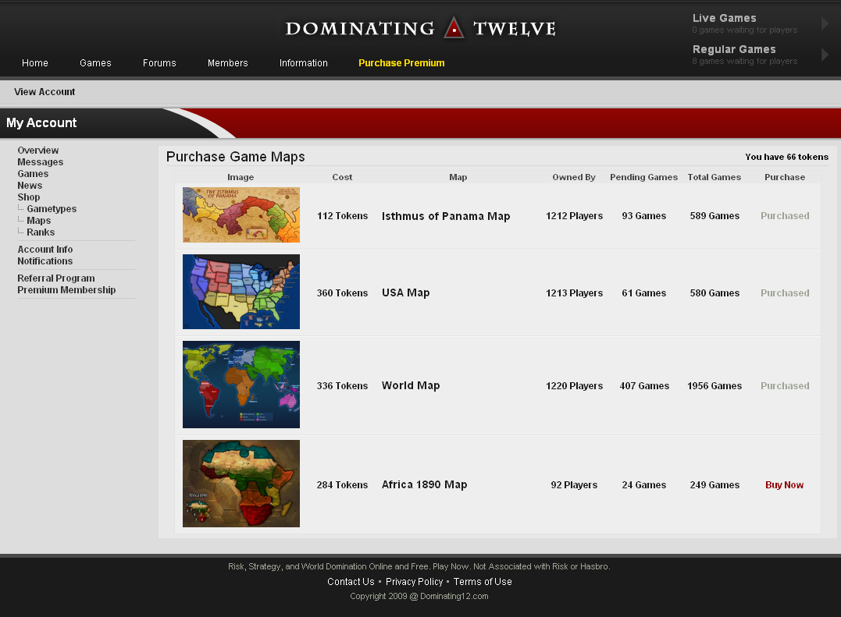Click the yellow Purchase Premium link

401,63
